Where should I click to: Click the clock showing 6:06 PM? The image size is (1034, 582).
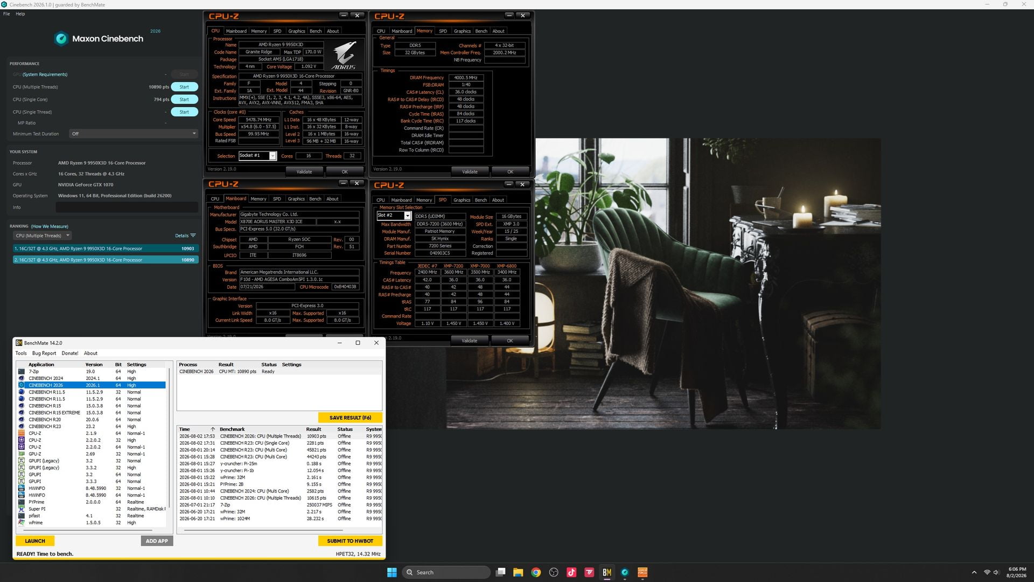point(1017,569)
